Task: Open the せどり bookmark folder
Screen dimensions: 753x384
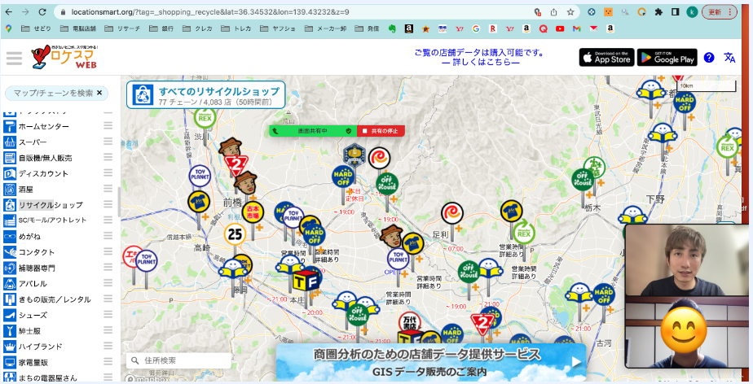Action: (x=36, y=28)
